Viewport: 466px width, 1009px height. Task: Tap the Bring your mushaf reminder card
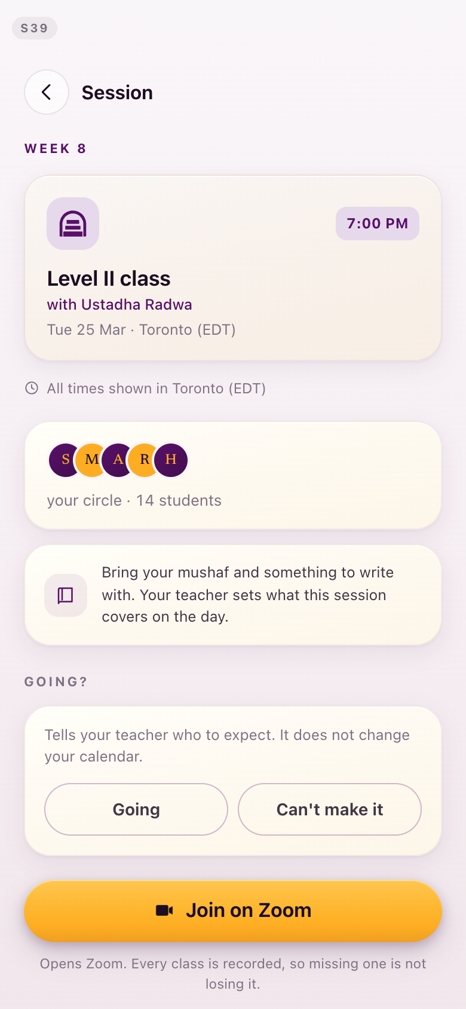233,595
